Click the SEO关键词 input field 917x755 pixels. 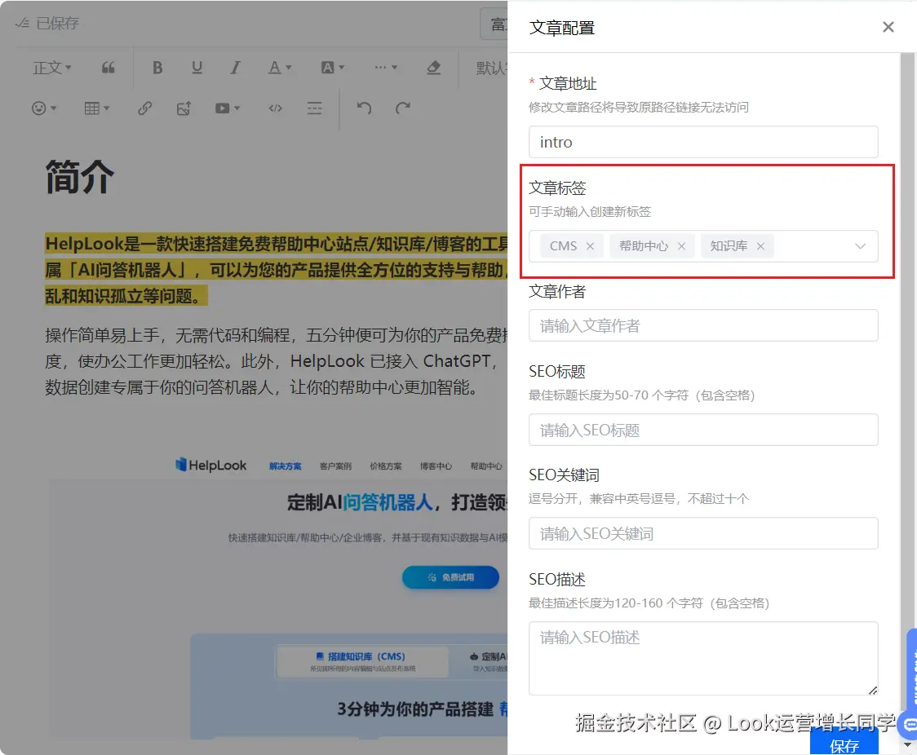pyautogui.click(x=703, y=533)
